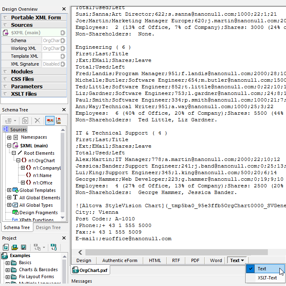
Task: Click the save project disk icon
Action: point(24,247)
